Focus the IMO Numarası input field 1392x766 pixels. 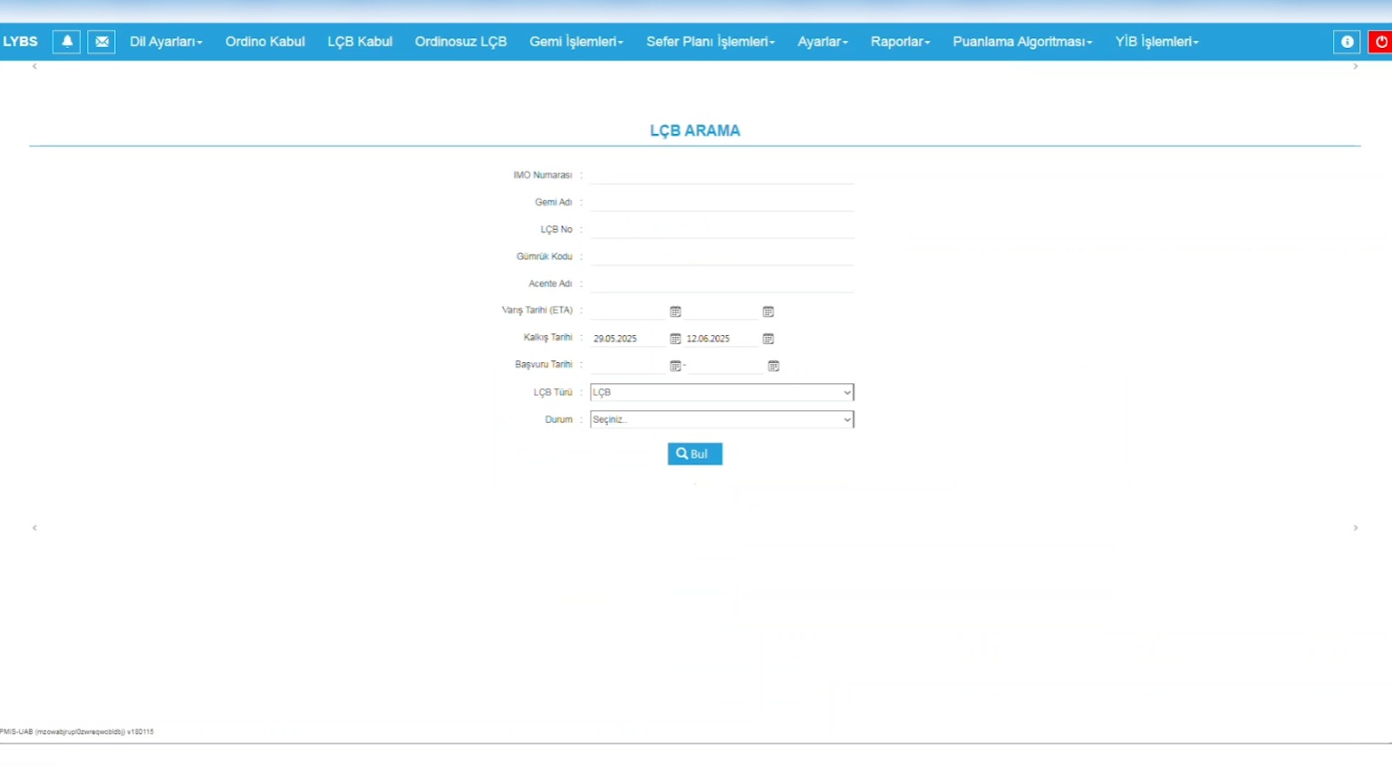[x=721, y=175]
